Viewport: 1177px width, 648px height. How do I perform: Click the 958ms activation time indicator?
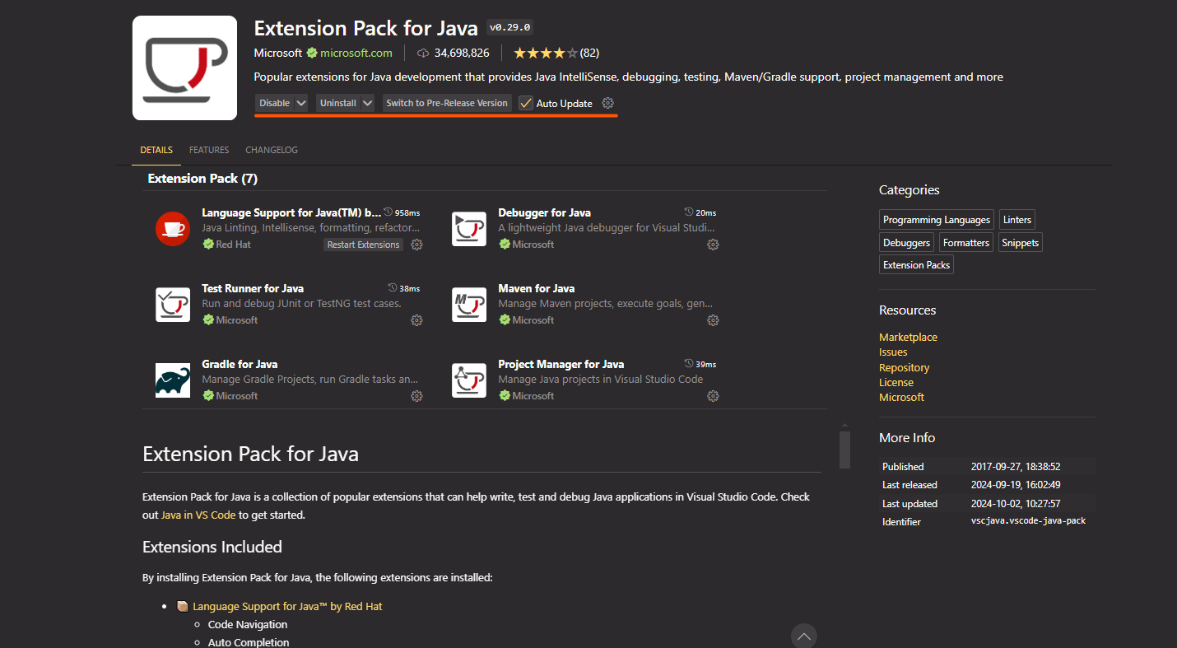402,212
